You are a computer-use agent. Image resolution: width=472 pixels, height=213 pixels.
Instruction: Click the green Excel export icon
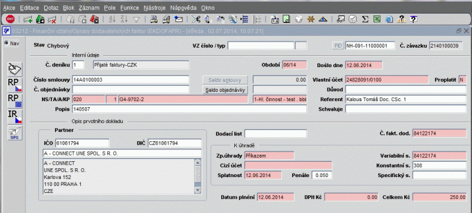[376, 19]
